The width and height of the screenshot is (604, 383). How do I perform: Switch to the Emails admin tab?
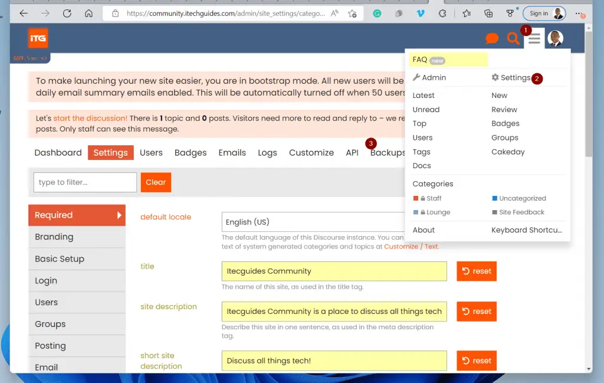click(232, 153)
